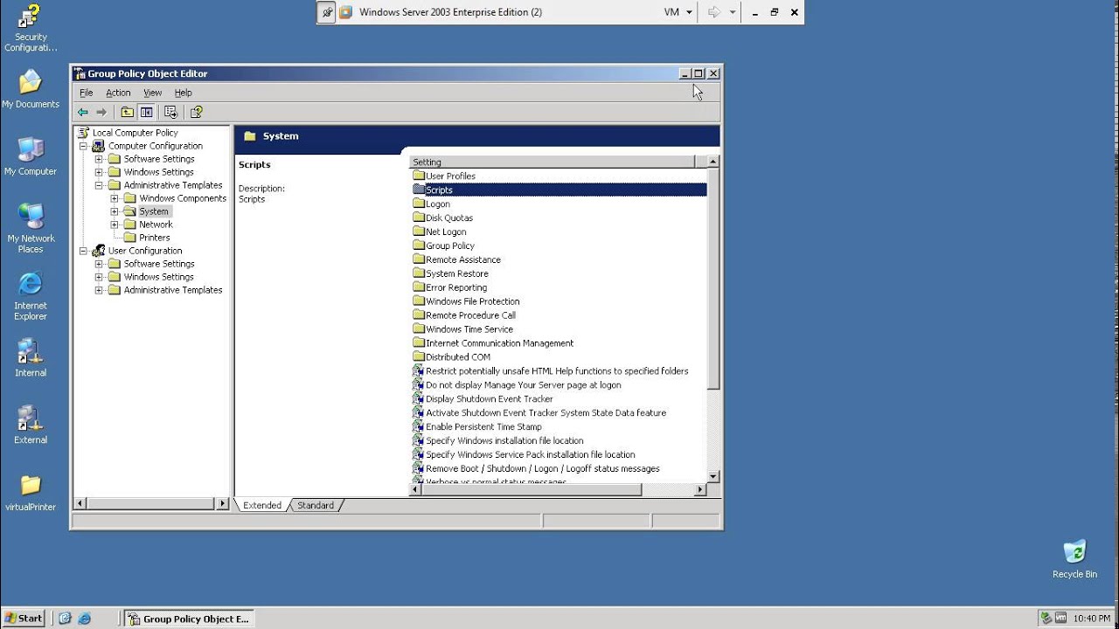The width and height of the screenshot is (1119, 629).
Task: Open the Windows File Protection folder
Action: point(472,301)
